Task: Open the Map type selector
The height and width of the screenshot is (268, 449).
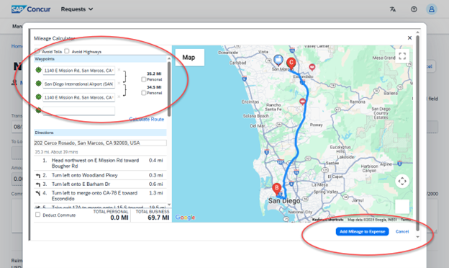Action: [x=189, y=58]
